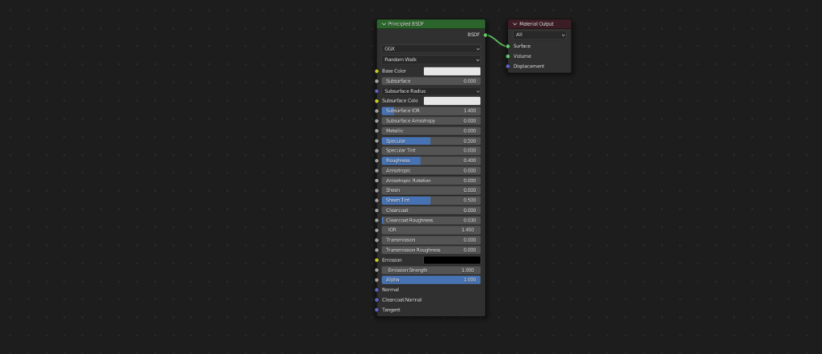Click the Clearcoat Normal input socket

377,299
